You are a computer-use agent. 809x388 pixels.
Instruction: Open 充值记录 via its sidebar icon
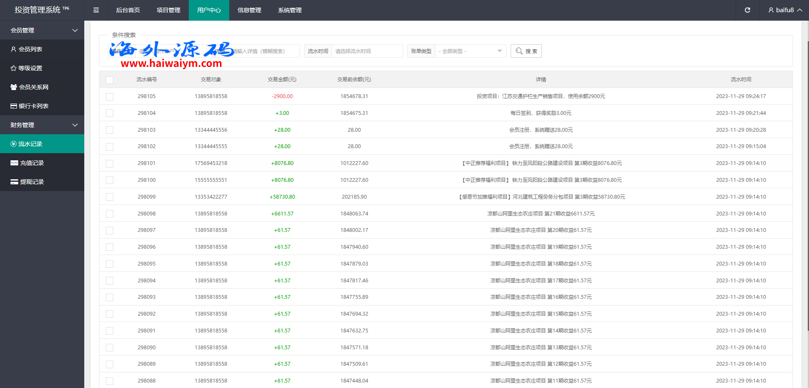tap(14, 163)
